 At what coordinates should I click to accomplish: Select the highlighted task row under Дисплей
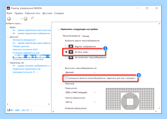coord(32,56)
